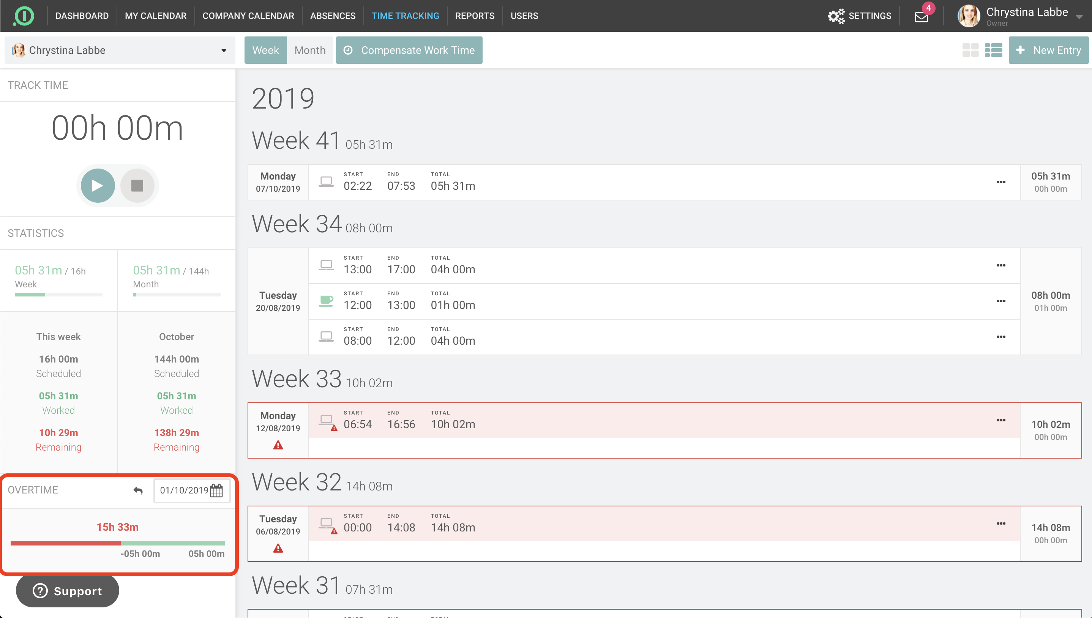Open options menu for 02:22 entry
The image size is (1092, 618).
pos(1001,182)
